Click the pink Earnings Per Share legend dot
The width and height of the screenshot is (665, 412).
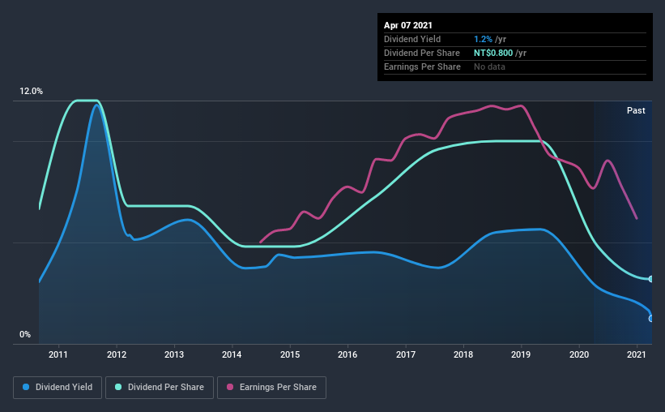click(230, 387)
